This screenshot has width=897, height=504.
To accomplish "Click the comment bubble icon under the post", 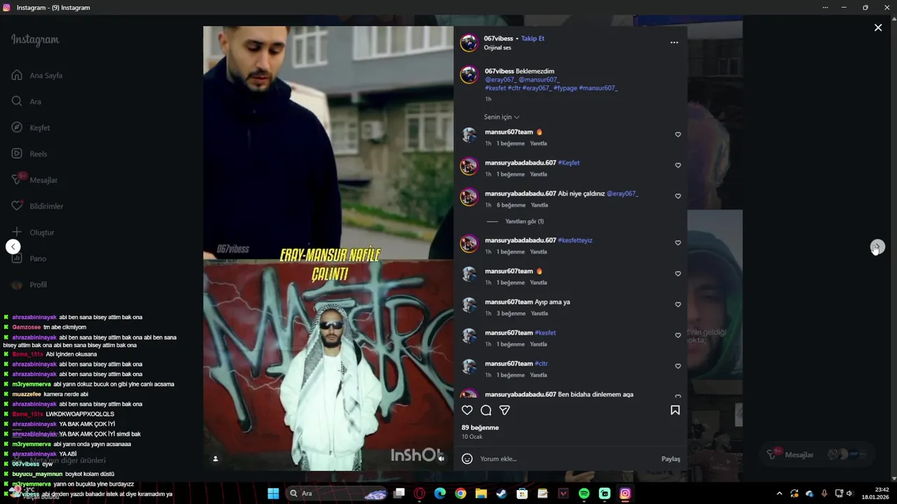I will (486, 410).
